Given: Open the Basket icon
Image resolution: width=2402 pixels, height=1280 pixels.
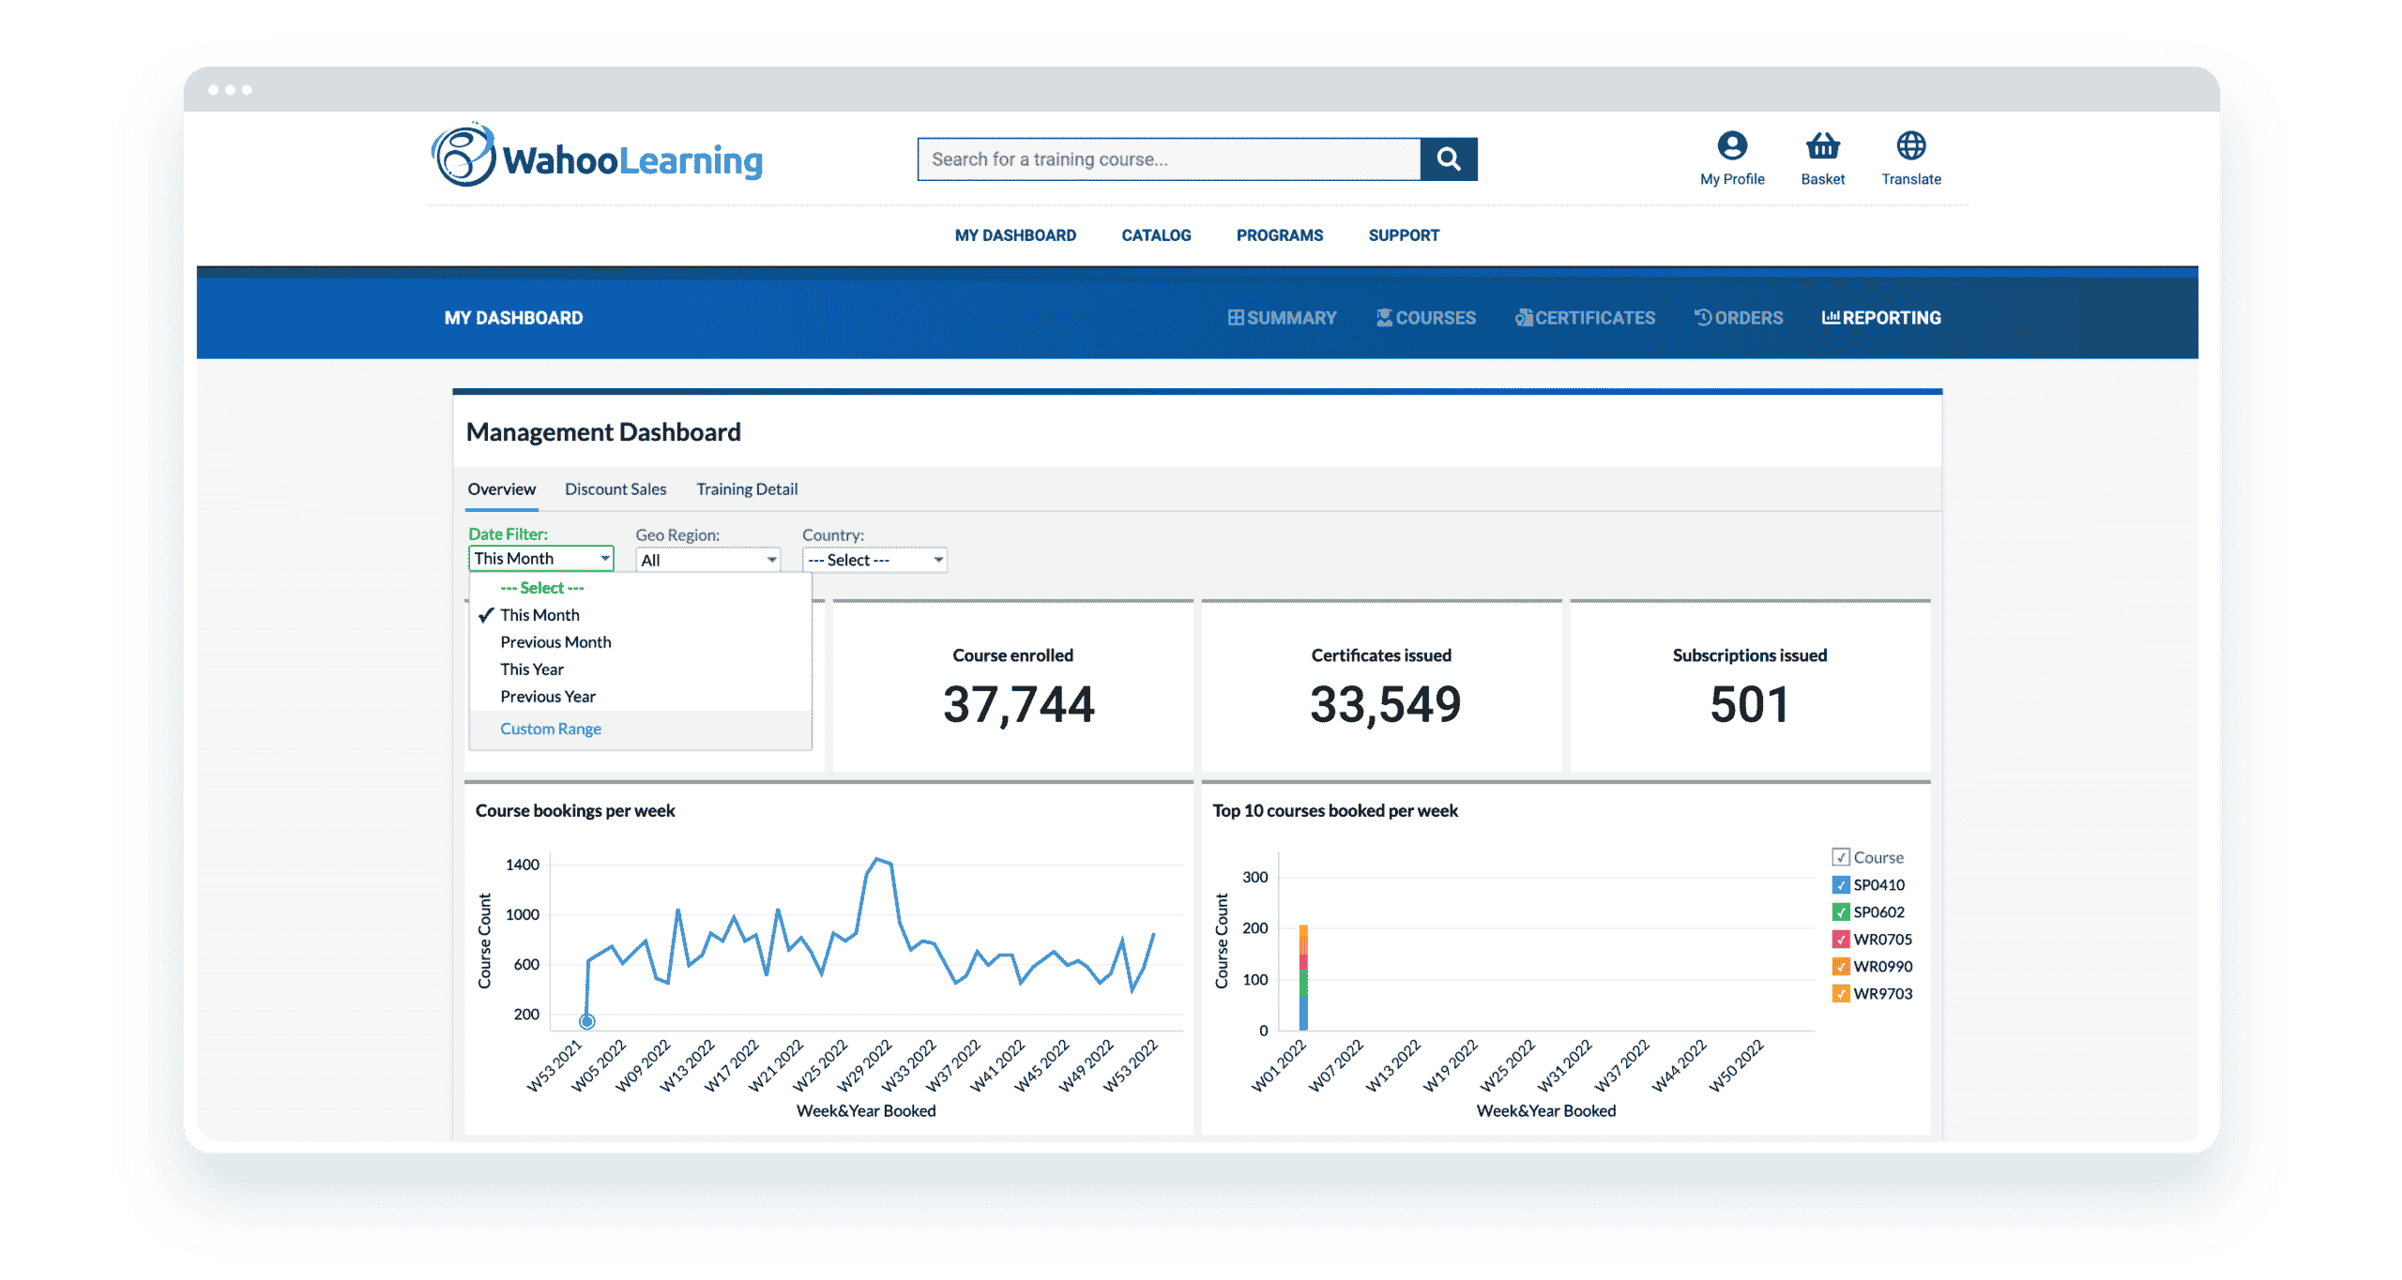Looking at the screenshot, I should point(1822,146).
